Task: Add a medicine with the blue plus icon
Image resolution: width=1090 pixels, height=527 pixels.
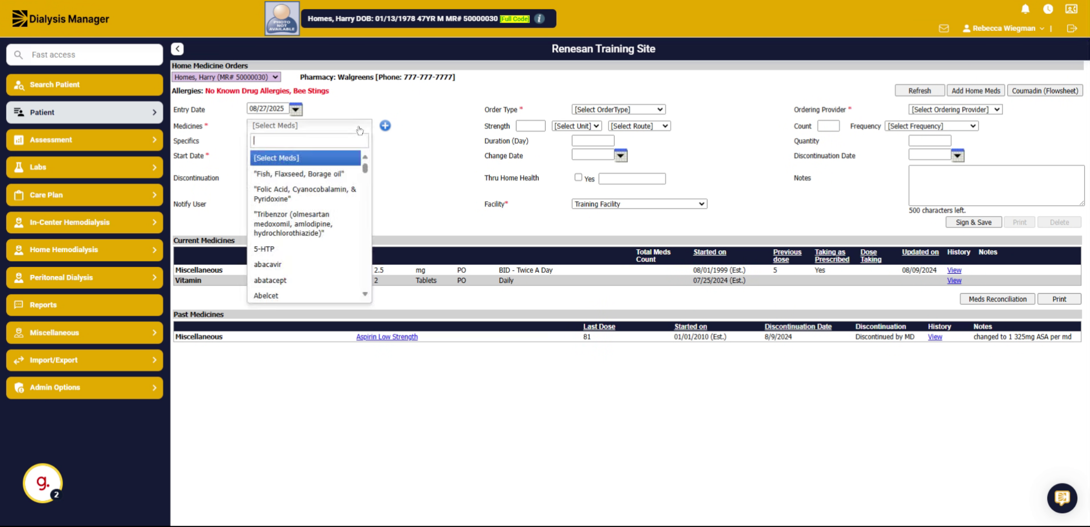Action: coord(385,126)
